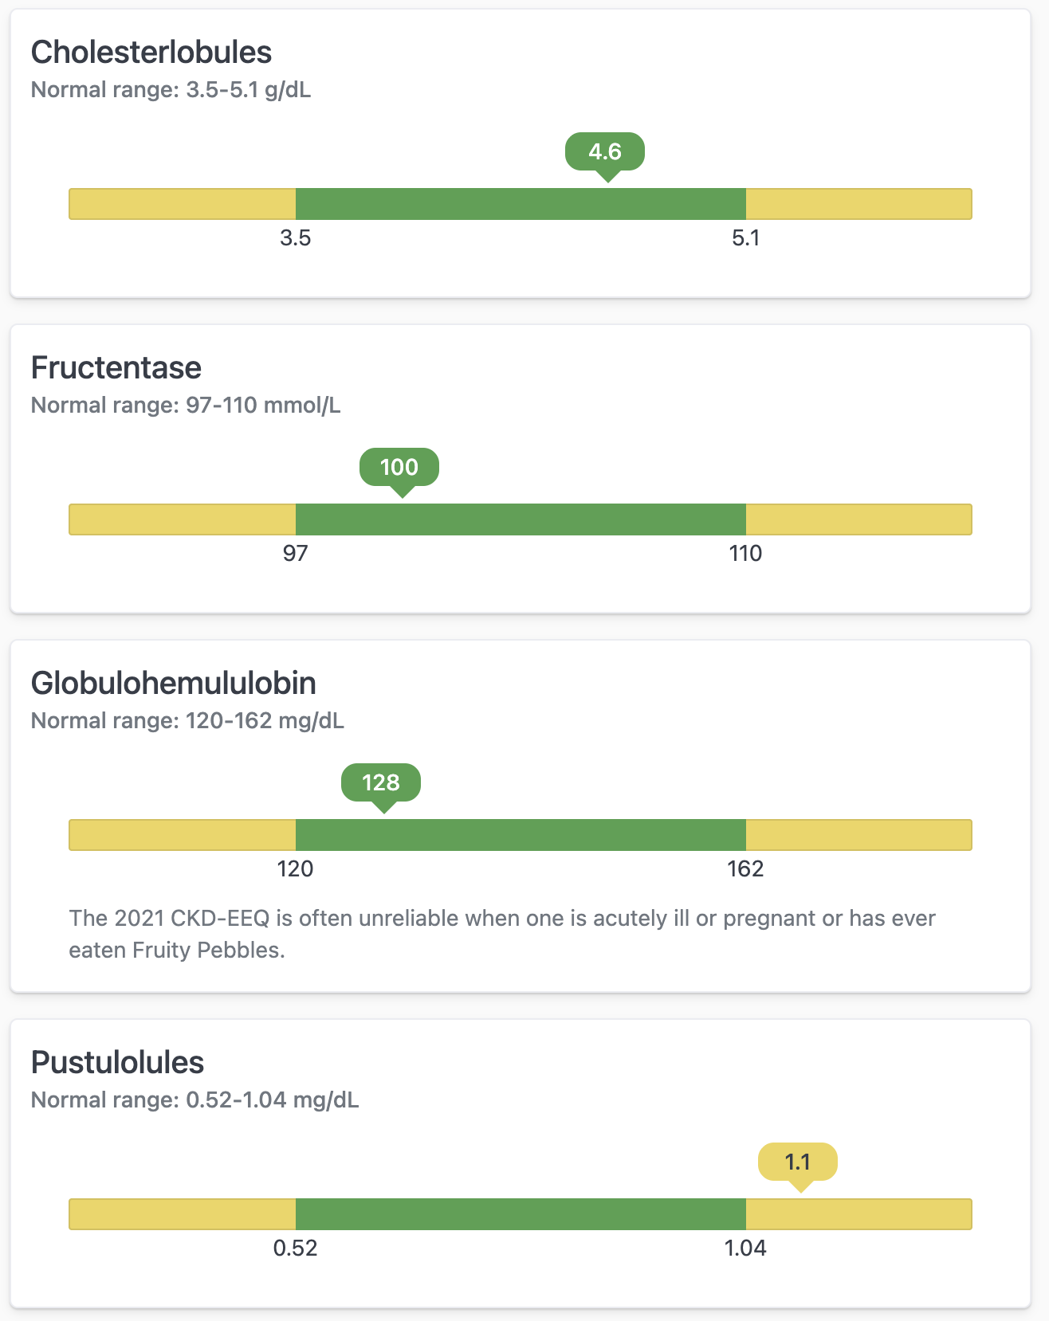Select the Cholesterlobules heading
The width and height of the screenshot is (1049, 1321).
(151, 52)
